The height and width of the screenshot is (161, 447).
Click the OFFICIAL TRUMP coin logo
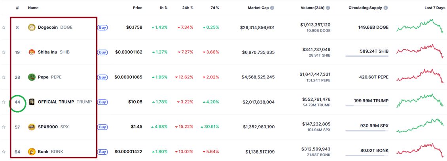(32, 102)
